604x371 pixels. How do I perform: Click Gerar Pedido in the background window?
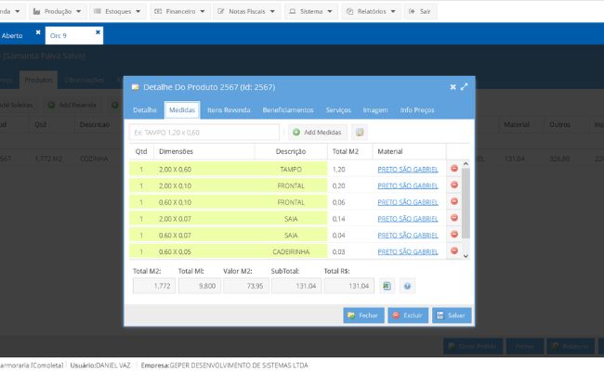click(x=473, y=346)
